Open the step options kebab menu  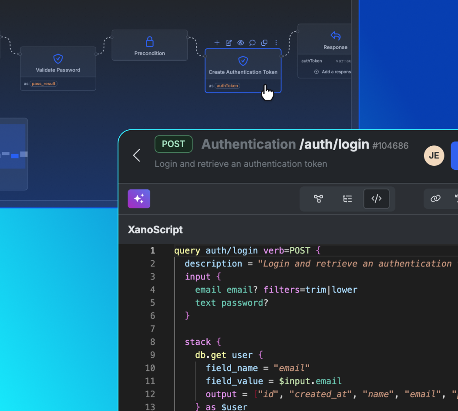tap(276, 43)
